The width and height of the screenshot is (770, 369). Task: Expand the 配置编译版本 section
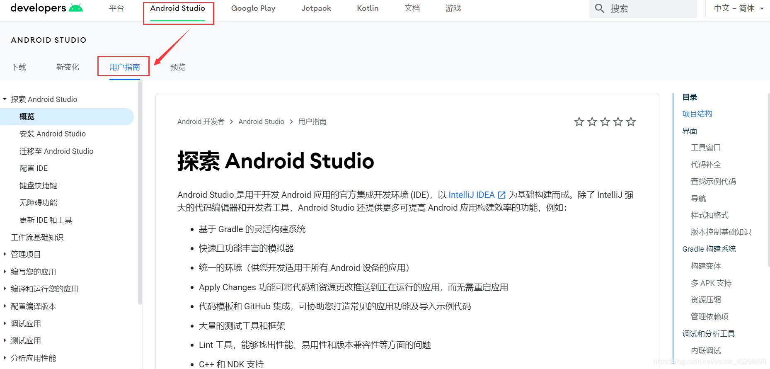tap(5, 306)
